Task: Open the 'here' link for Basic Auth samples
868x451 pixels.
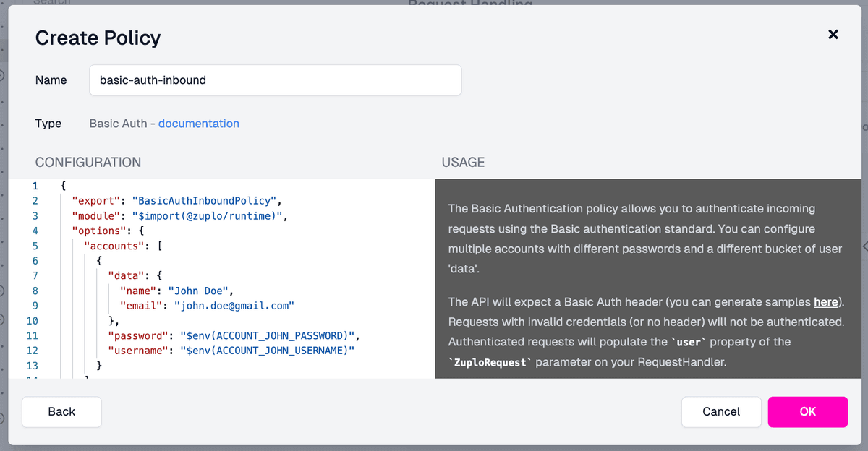Action: (x=826, y=301)
